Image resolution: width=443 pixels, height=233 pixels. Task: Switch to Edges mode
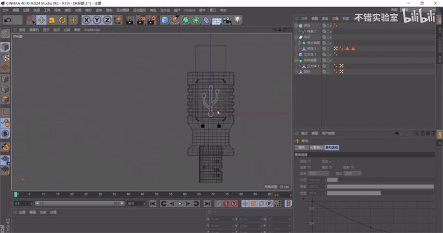point(5,89)
